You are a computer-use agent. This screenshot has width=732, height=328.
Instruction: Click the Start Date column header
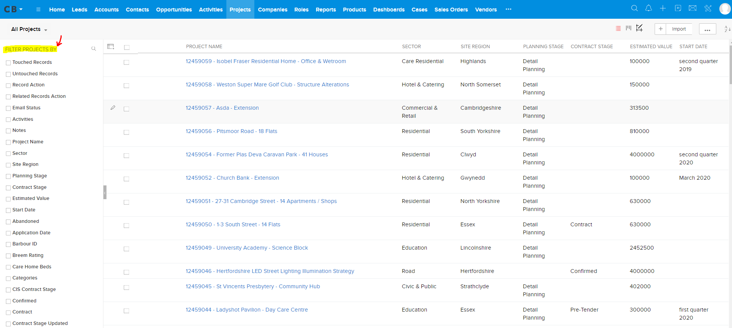point(693,47)
